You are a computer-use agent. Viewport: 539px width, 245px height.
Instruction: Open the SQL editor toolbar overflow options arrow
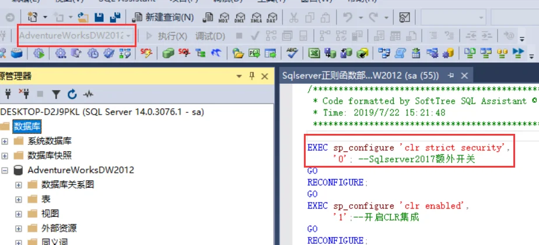[x=523, y=38]
